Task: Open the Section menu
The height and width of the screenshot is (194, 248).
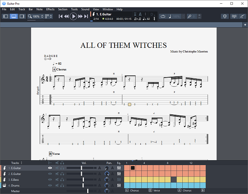Action: tap(62, 9)
